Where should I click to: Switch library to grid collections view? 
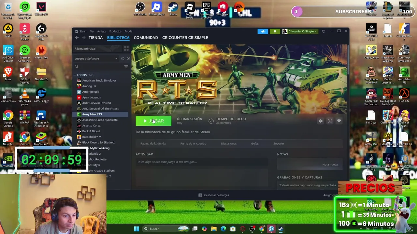[x=126, y=48]
